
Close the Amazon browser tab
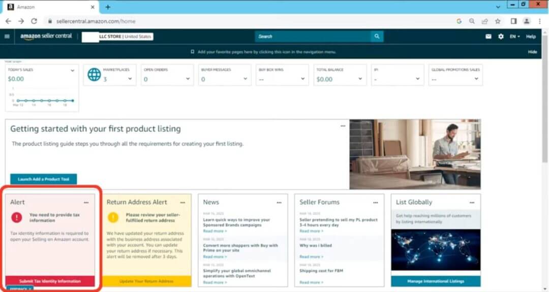(x=93, y=7)
